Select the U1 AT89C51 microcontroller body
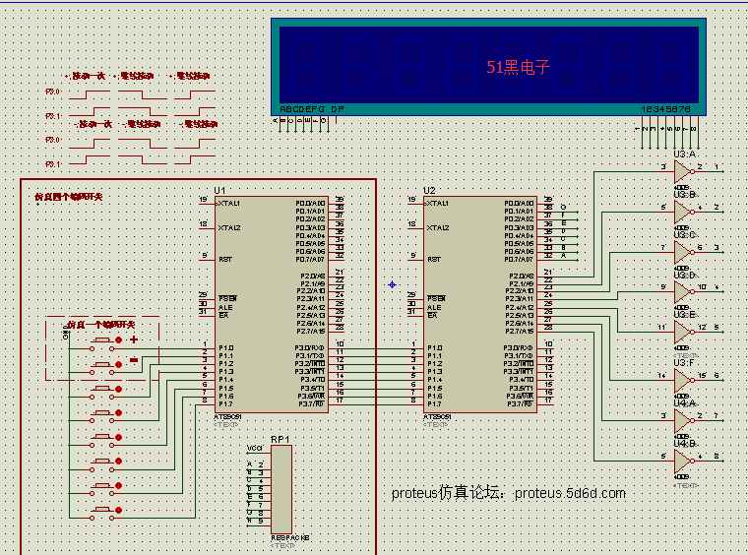The image size is (748, 555). coord(272,304)
